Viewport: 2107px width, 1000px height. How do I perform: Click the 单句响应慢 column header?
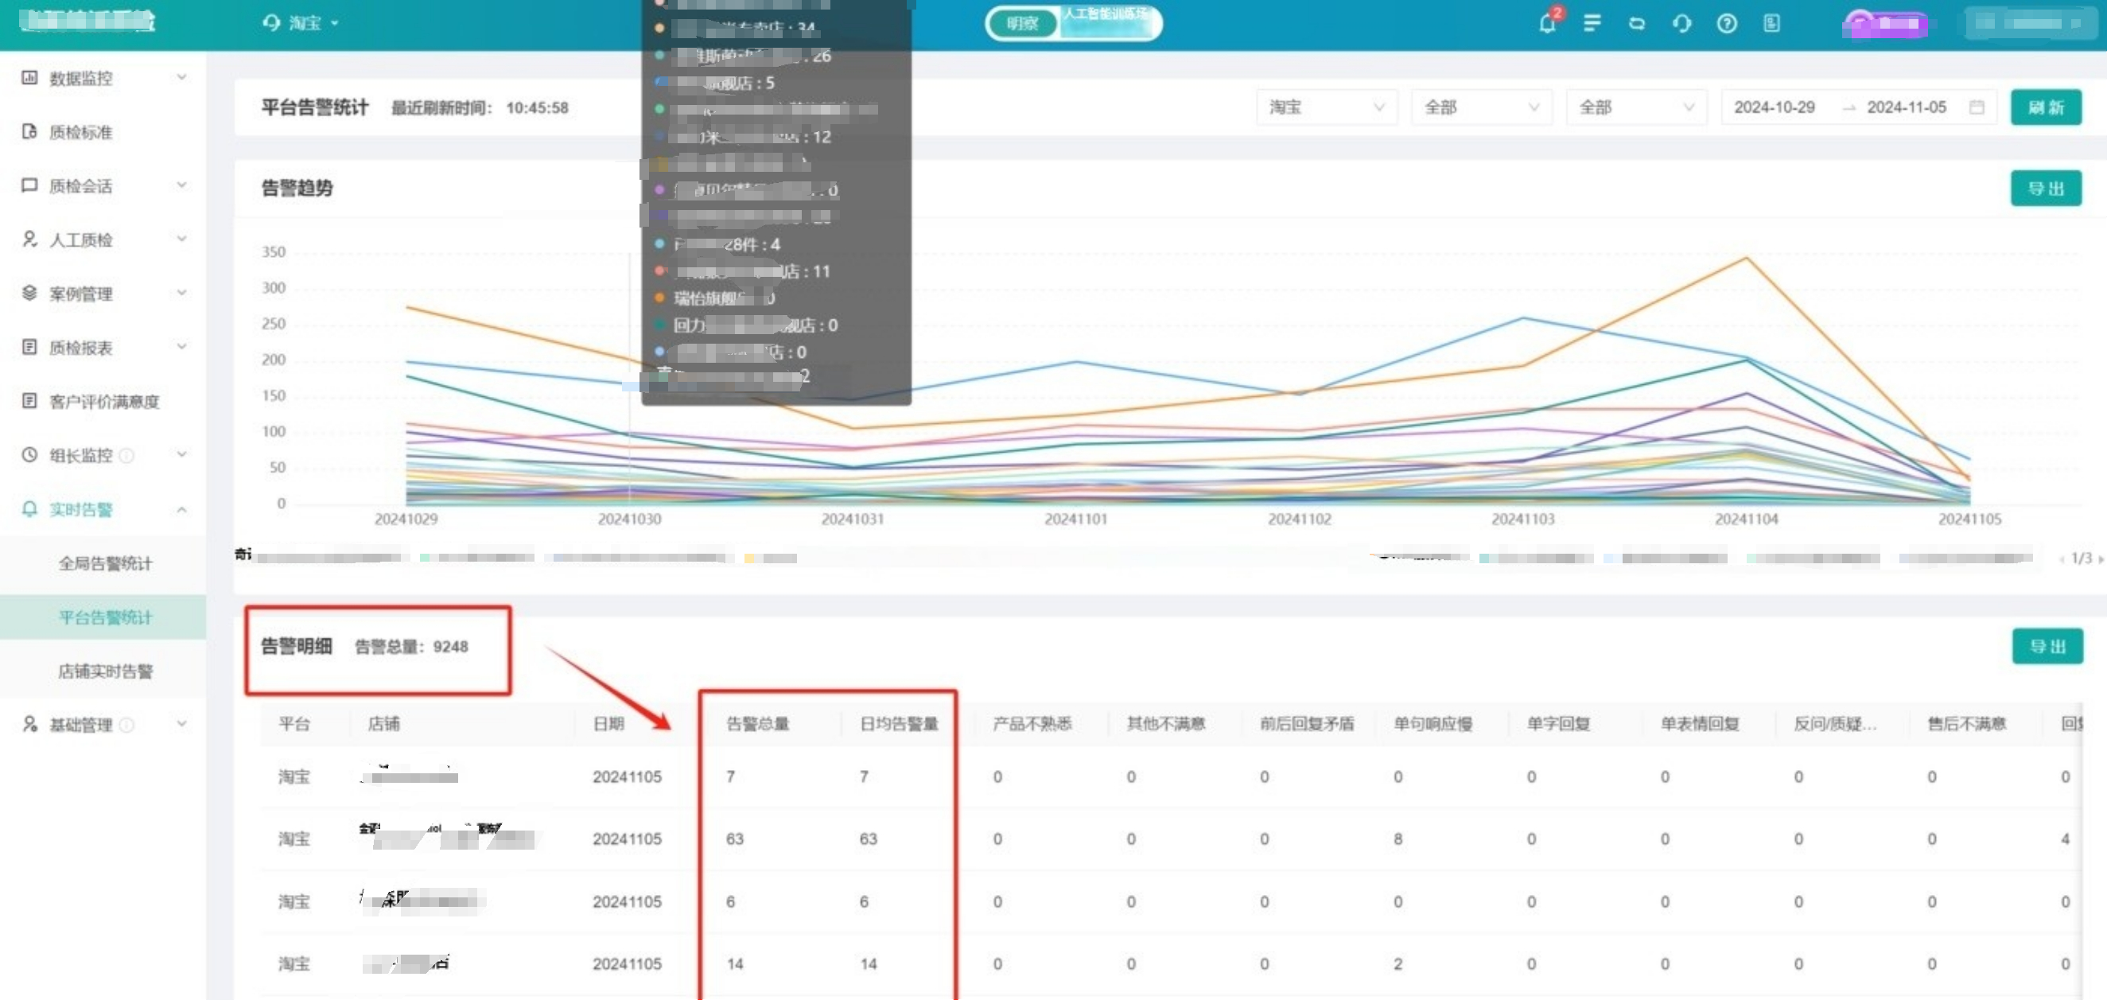coord(1433,723)
